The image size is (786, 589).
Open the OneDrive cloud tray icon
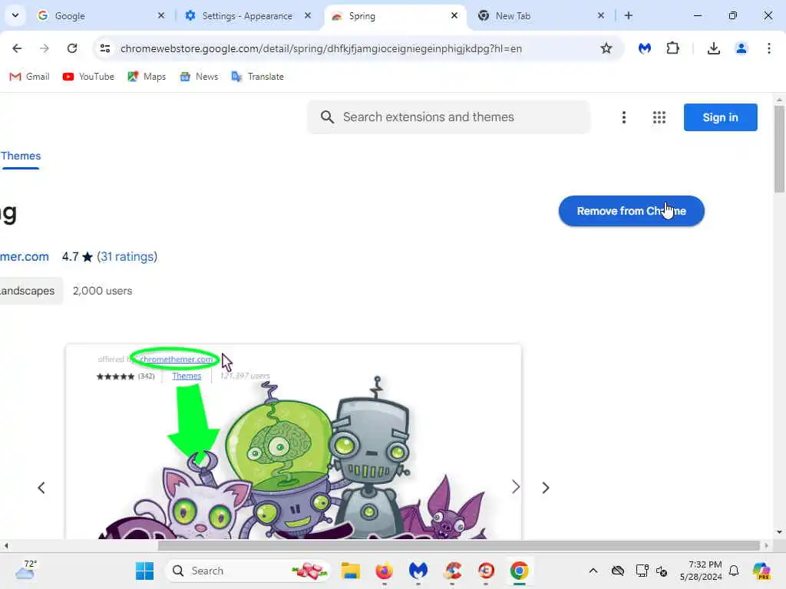618,571
